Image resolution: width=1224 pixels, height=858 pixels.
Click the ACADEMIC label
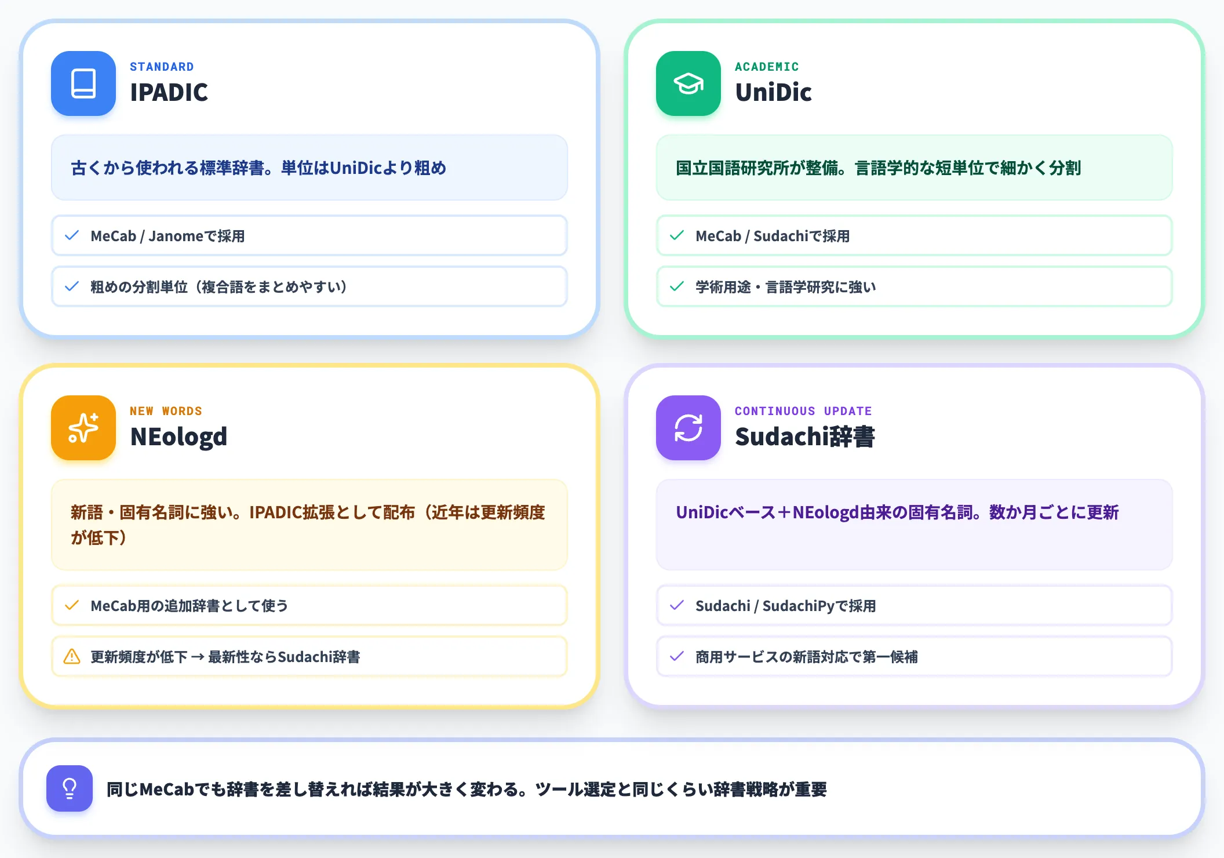click(x=767, y=67)
